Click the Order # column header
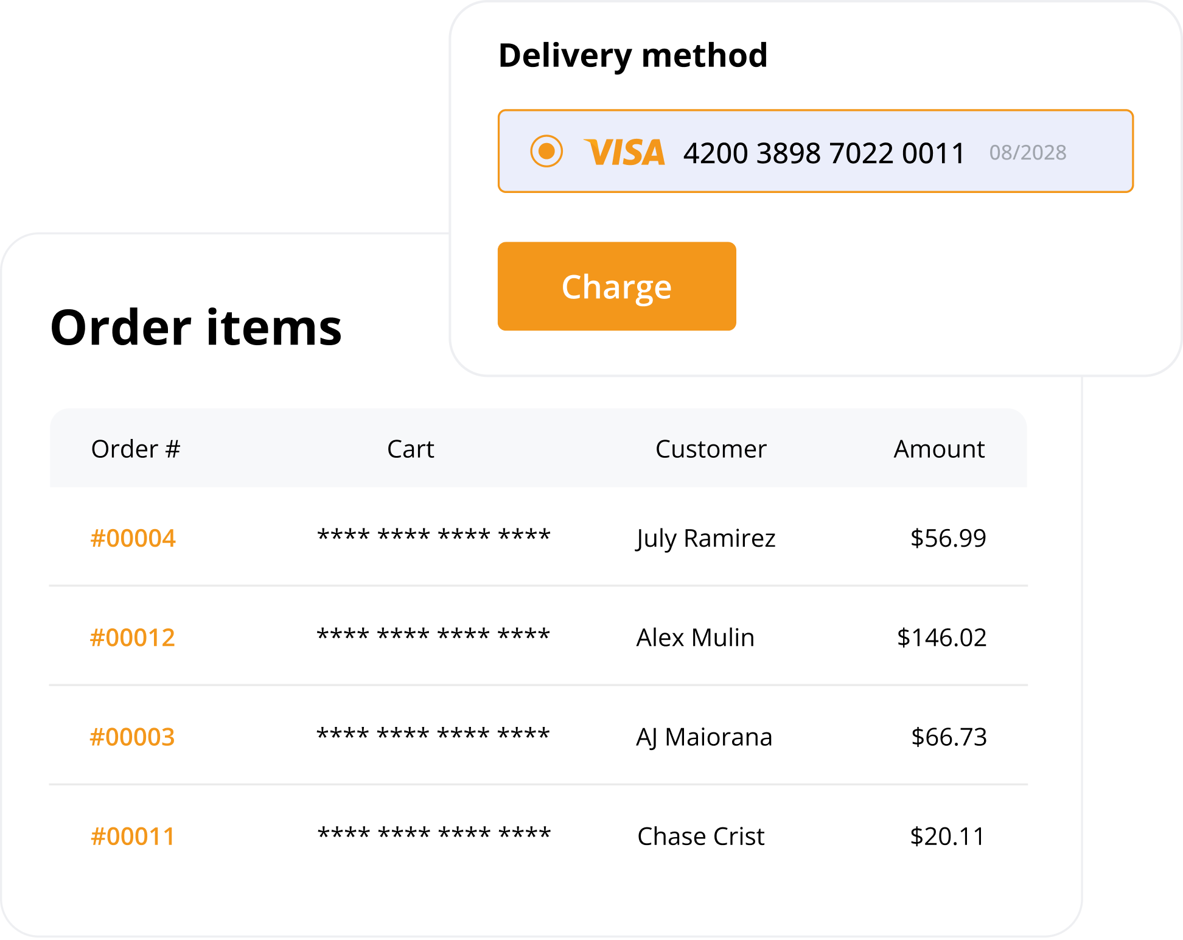The image size is (1183, 940). tap(136, 449)
